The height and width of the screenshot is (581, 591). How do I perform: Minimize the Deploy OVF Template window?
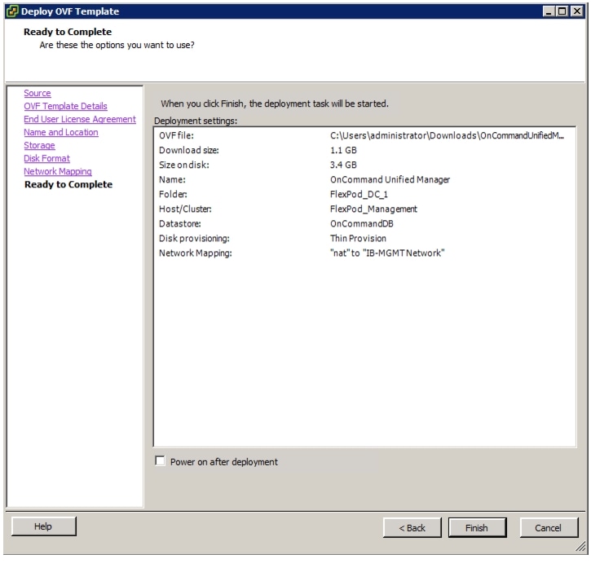click(x=549, y=11)
